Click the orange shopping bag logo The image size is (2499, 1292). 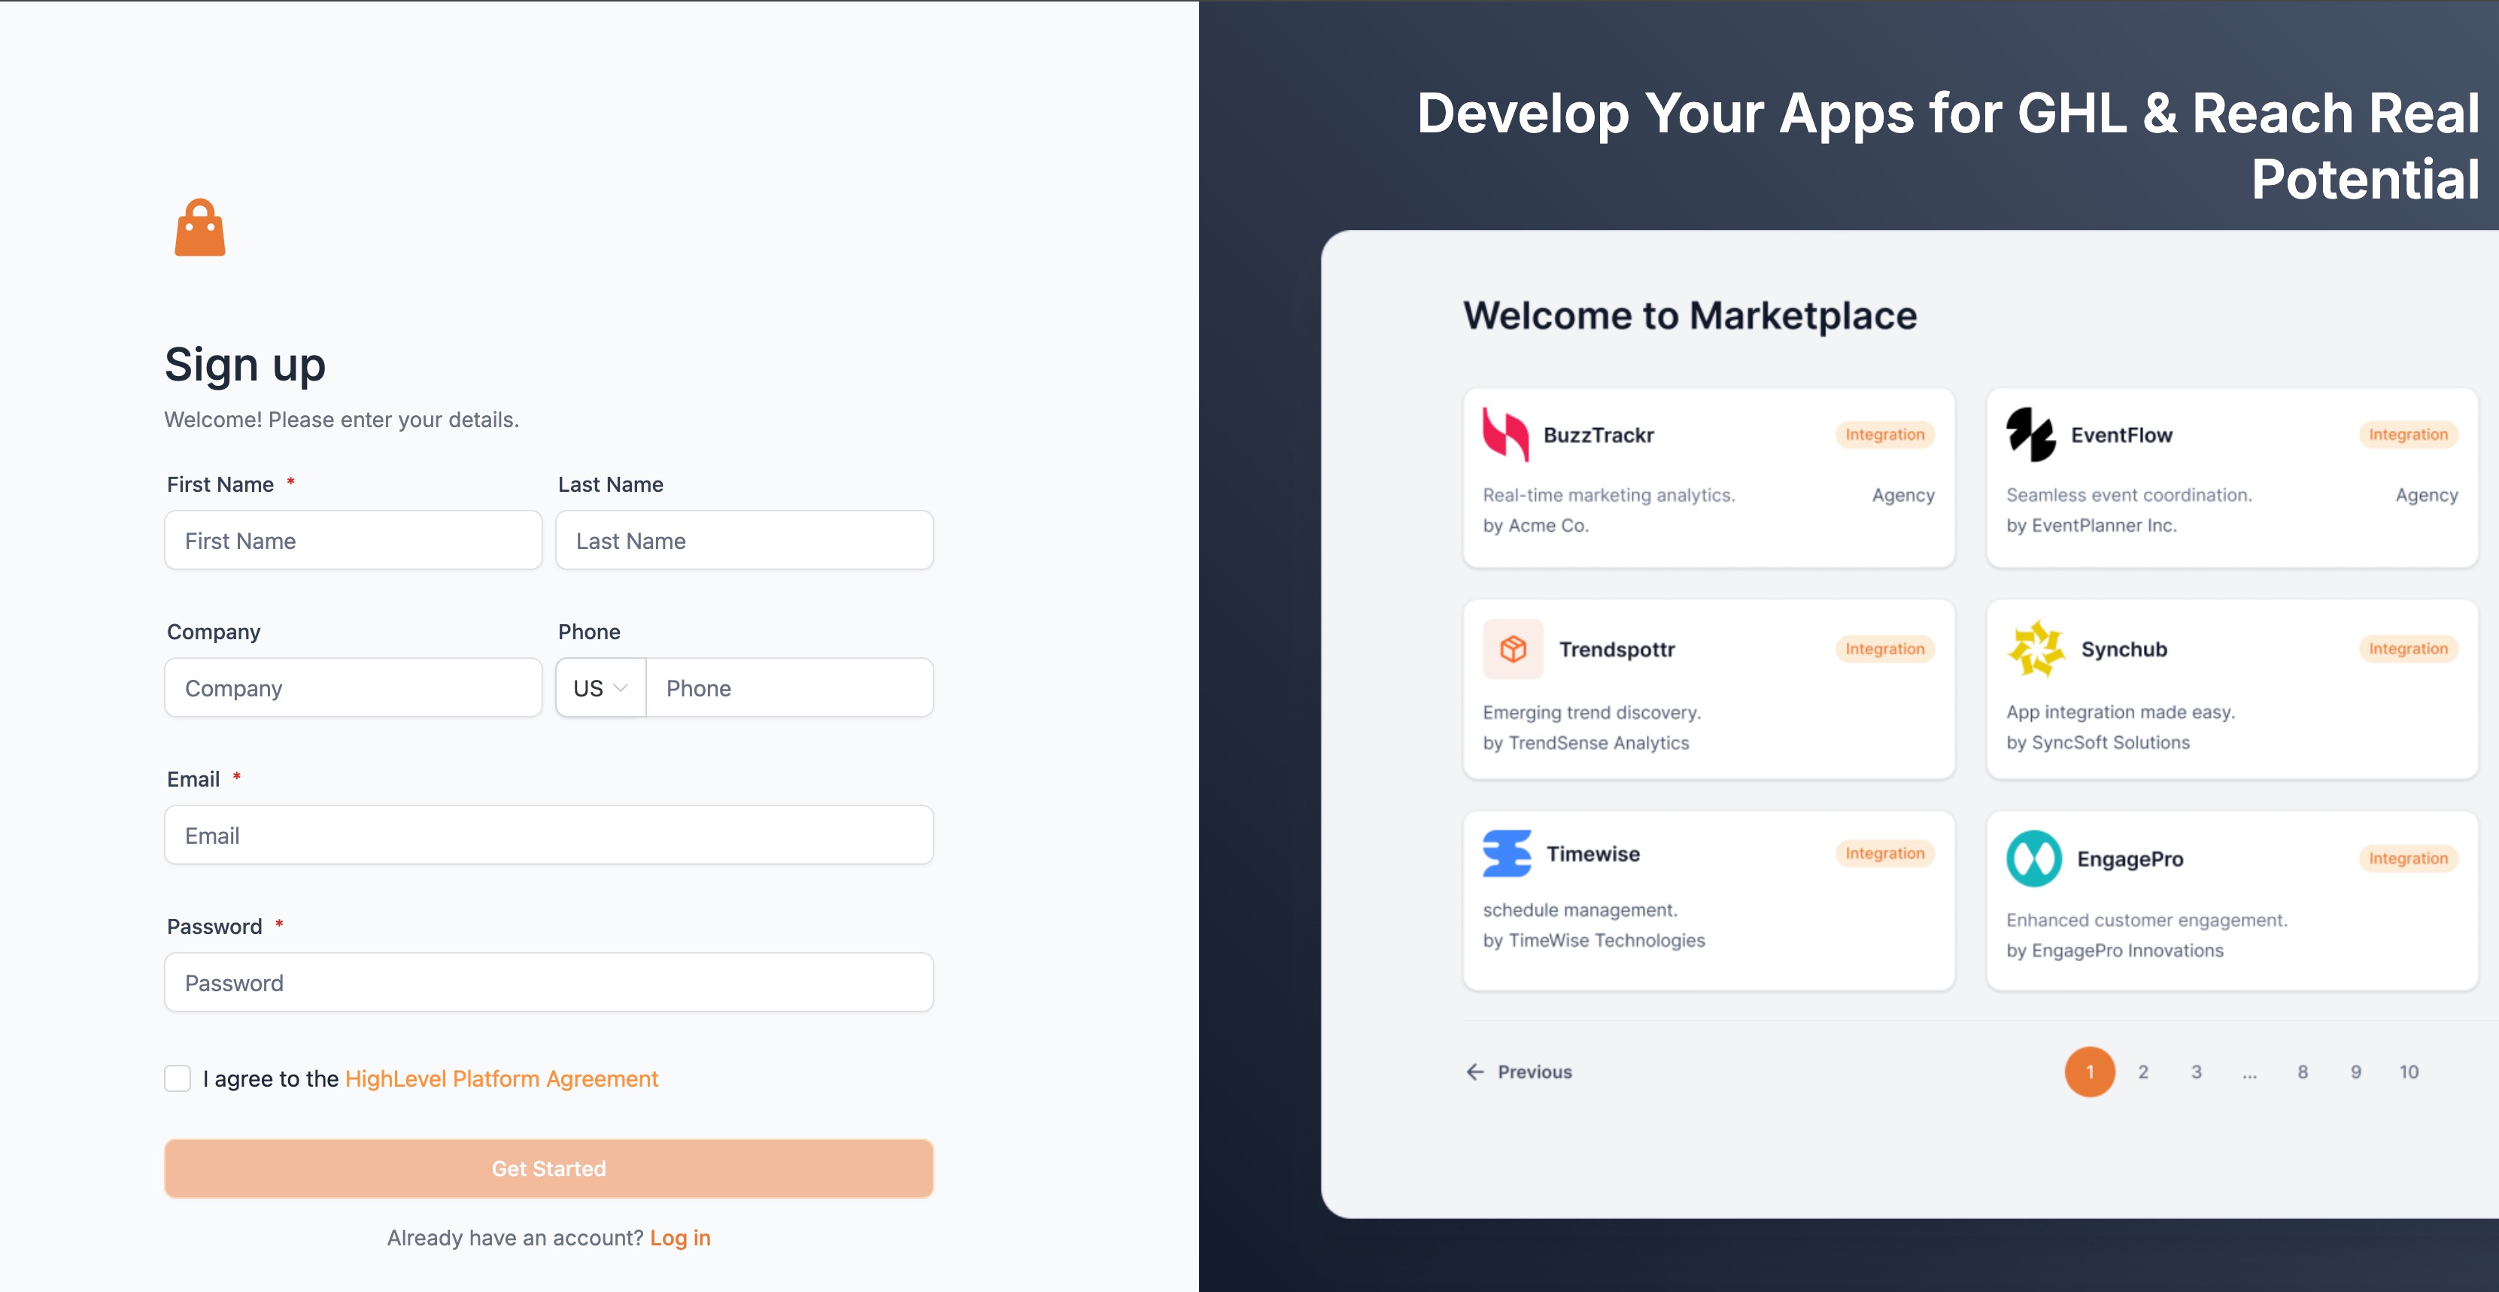click(x=200, y=228)
